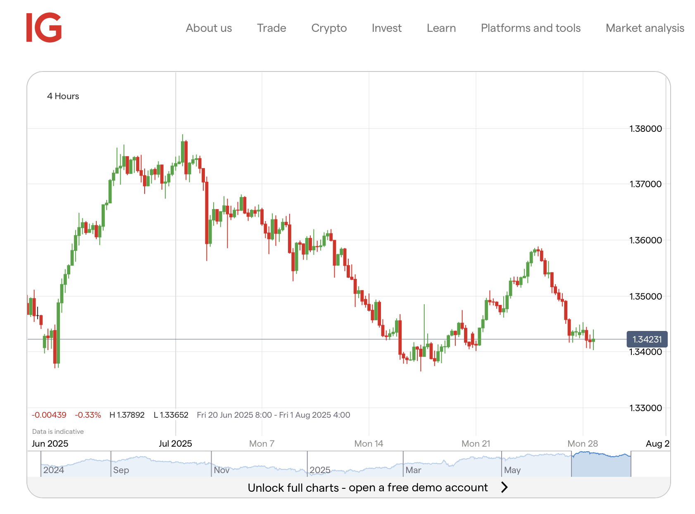Open the About us menu

pyautogui.click(x=209, y=28)
